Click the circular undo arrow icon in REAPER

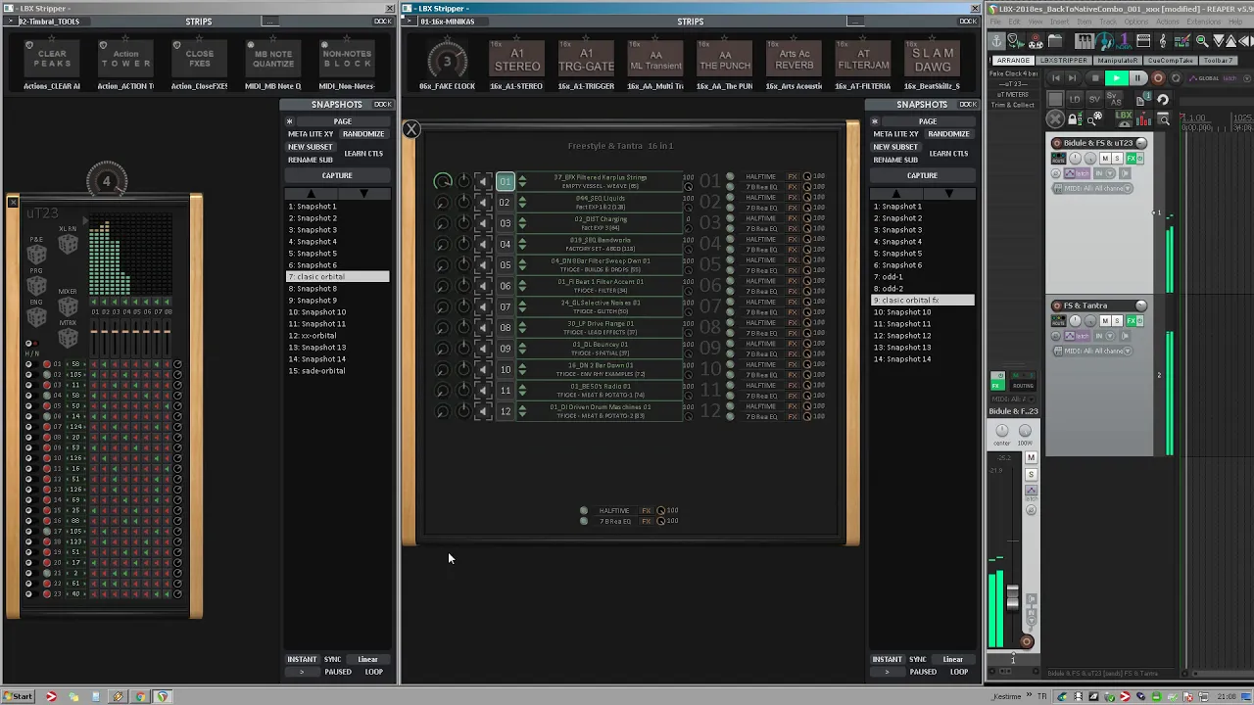(1163, 100)
